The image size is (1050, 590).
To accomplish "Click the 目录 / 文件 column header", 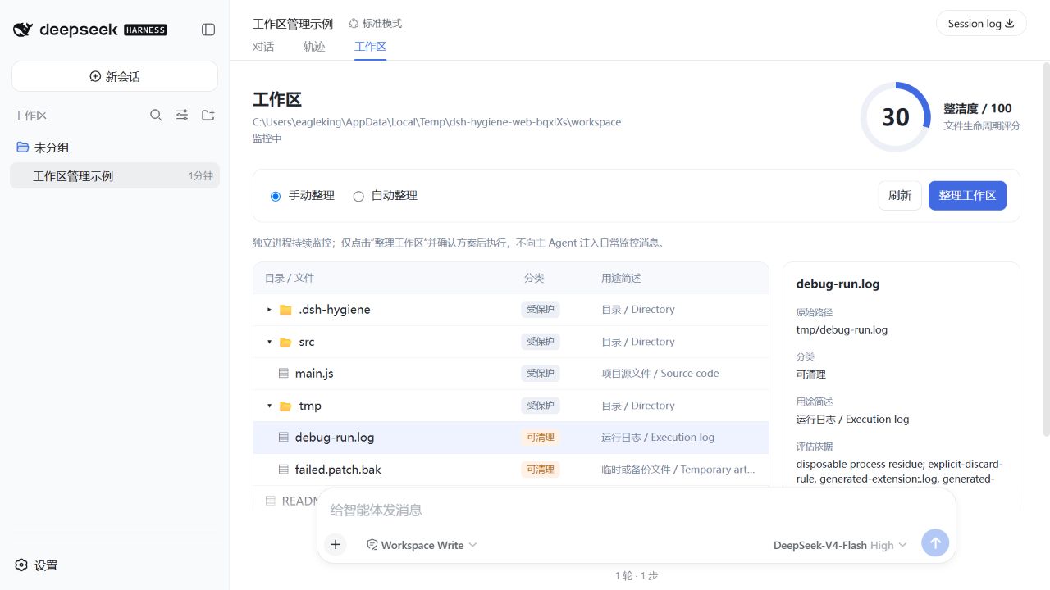I will [290, 279].
